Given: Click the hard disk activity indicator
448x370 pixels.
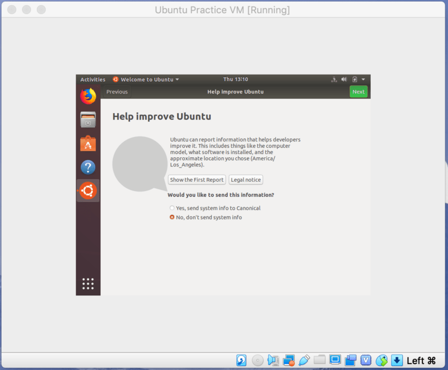Looking at the screenshot, I should coord(242,360).
